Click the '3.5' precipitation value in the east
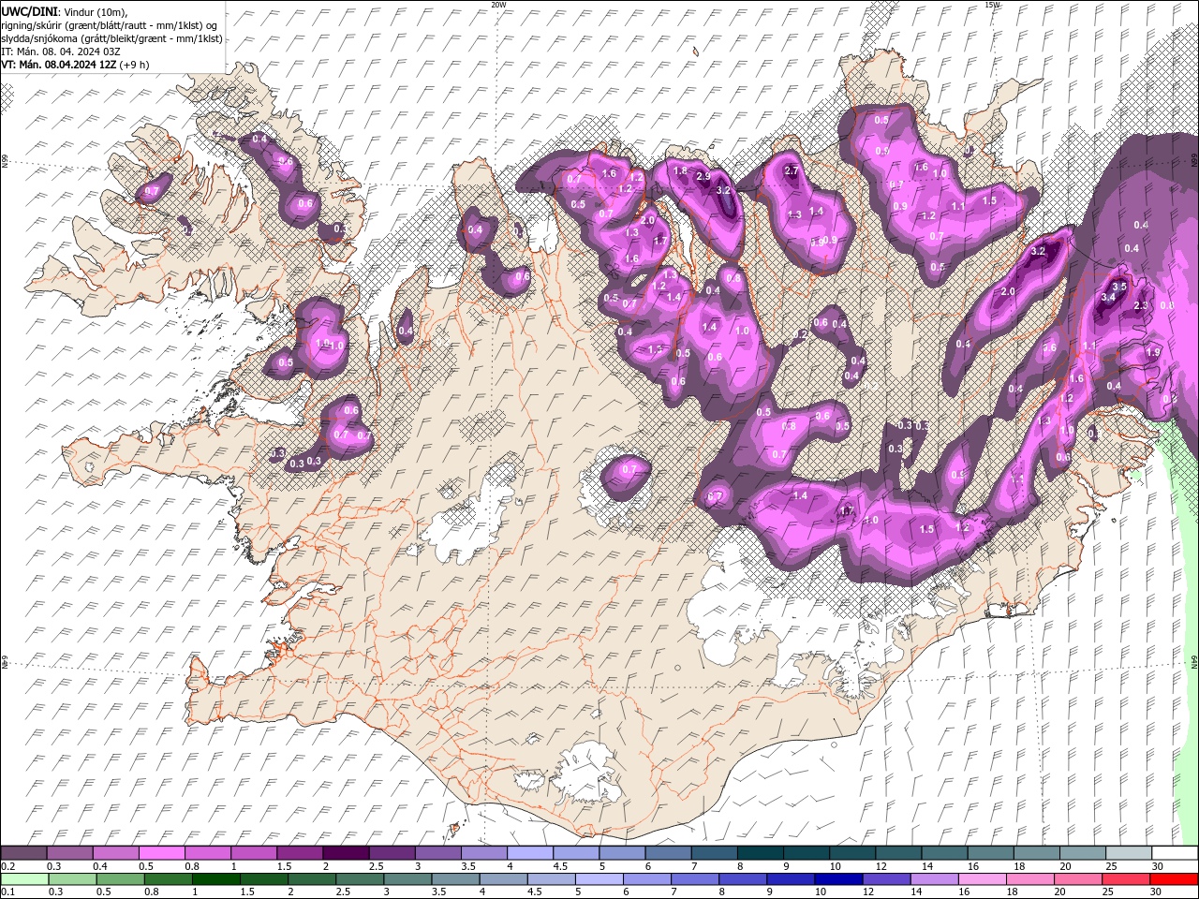 [x=1118, y=286]
